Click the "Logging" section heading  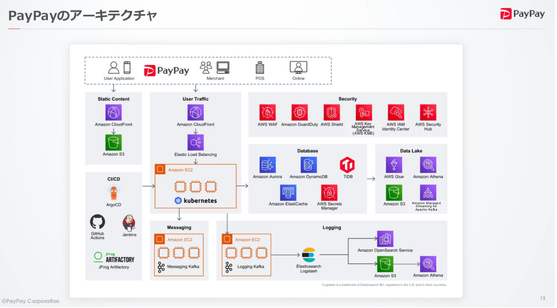click(332, 228)
